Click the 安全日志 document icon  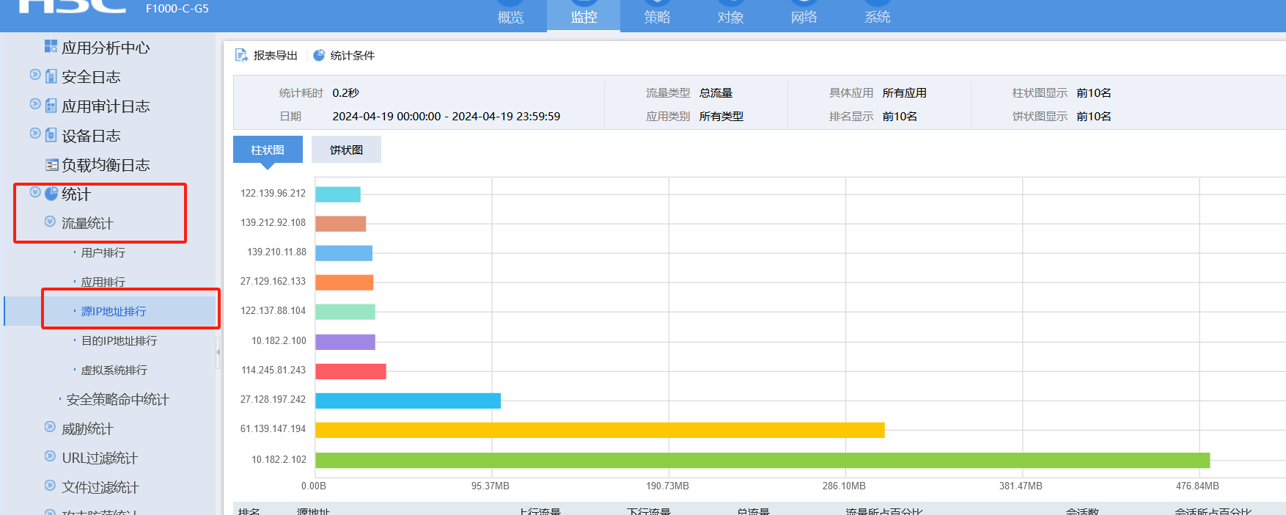[x=51, y=76]
